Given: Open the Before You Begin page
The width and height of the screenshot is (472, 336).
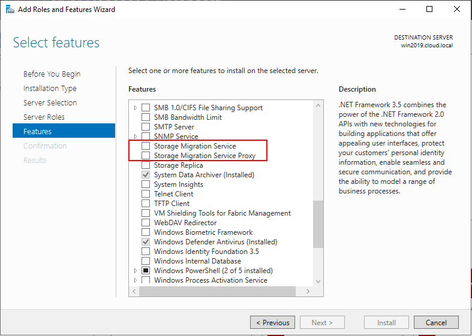Looking at the screenshot, I should 52,74.
